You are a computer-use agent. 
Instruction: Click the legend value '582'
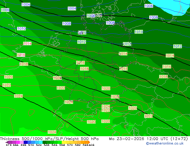(x=78, y=145)
